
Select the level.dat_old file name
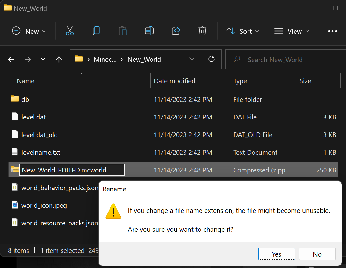coord(39,135)
